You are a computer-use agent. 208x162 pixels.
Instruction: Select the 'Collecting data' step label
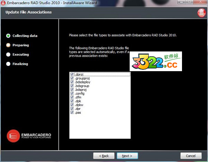tap(25, 36)
